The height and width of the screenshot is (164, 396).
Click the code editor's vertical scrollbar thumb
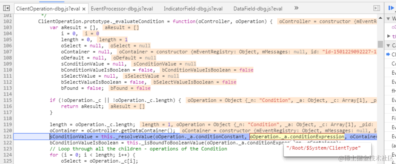(x=380, y=44)
